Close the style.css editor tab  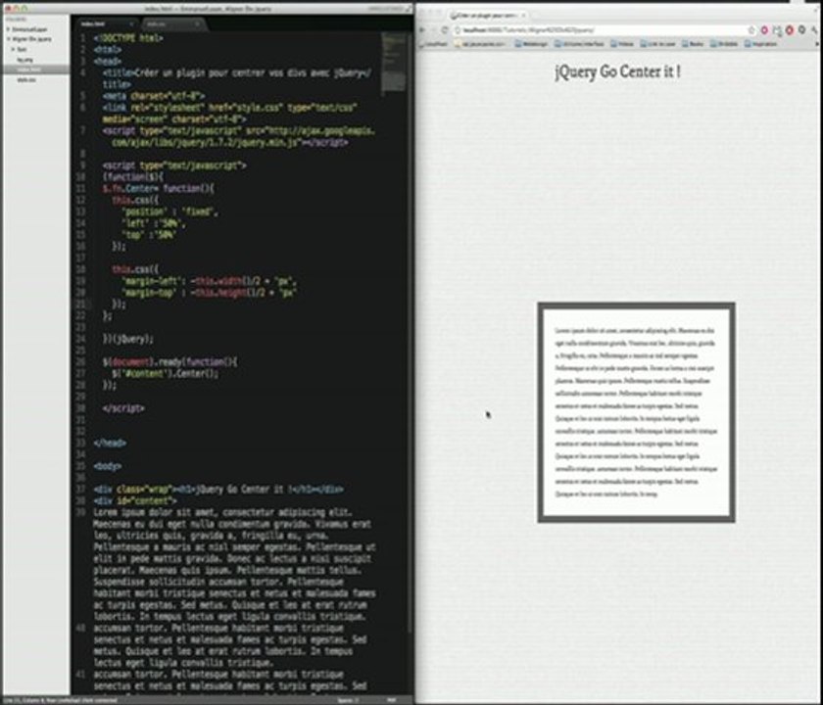(x=197, y=24)
